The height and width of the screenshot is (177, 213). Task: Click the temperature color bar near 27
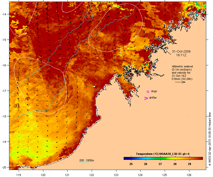(x=160, y=158)
